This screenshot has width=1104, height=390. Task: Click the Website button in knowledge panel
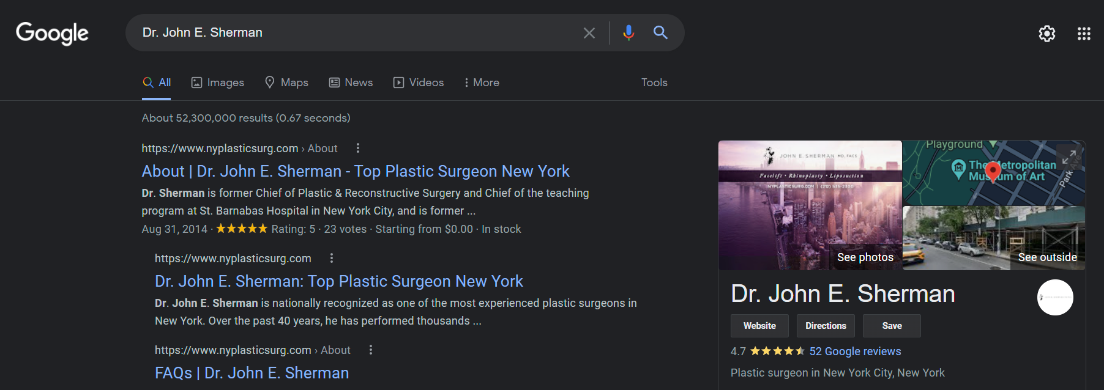[759, 326]
